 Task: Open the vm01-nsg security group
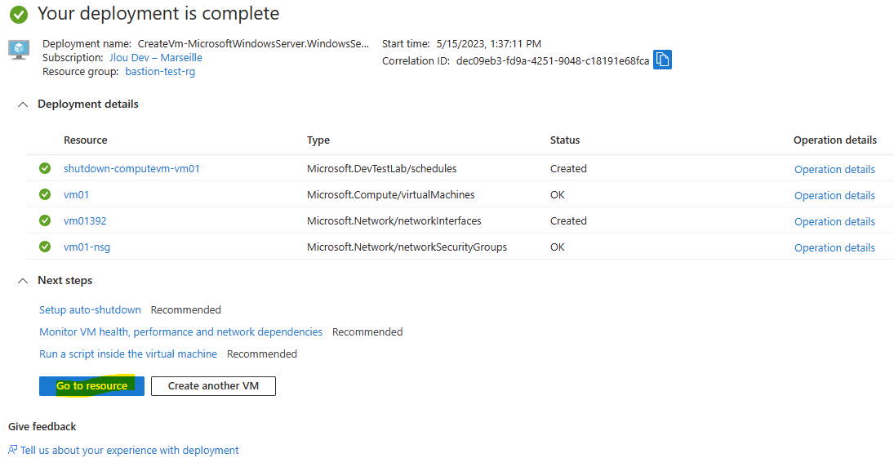pos(87,247)
